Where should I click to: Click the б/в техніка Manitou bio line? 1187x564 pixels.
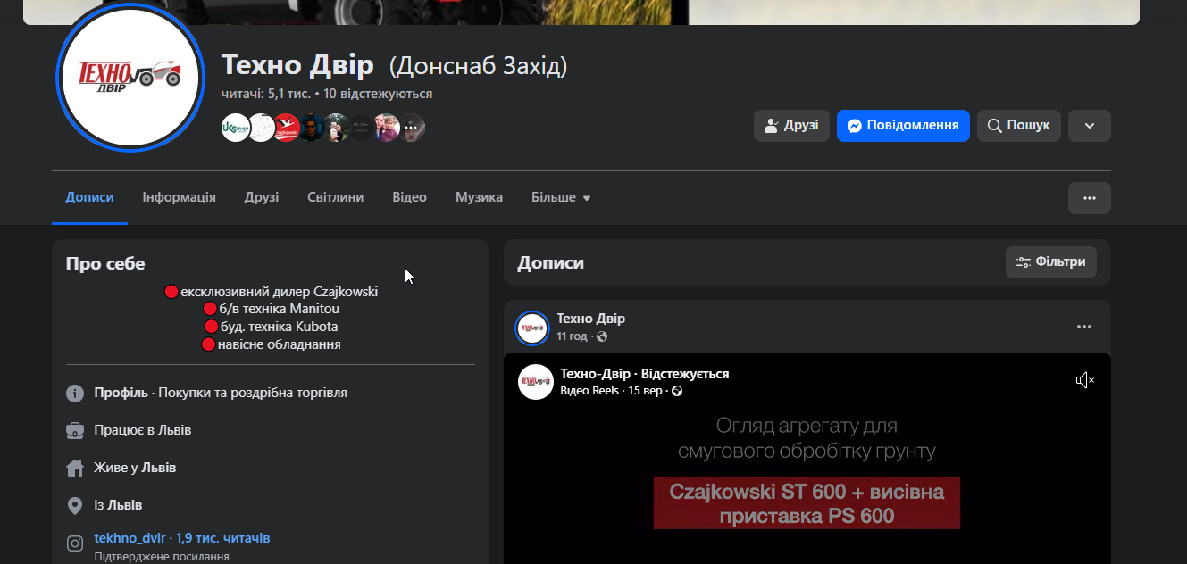pyautogui.click(x=271, y=309)
